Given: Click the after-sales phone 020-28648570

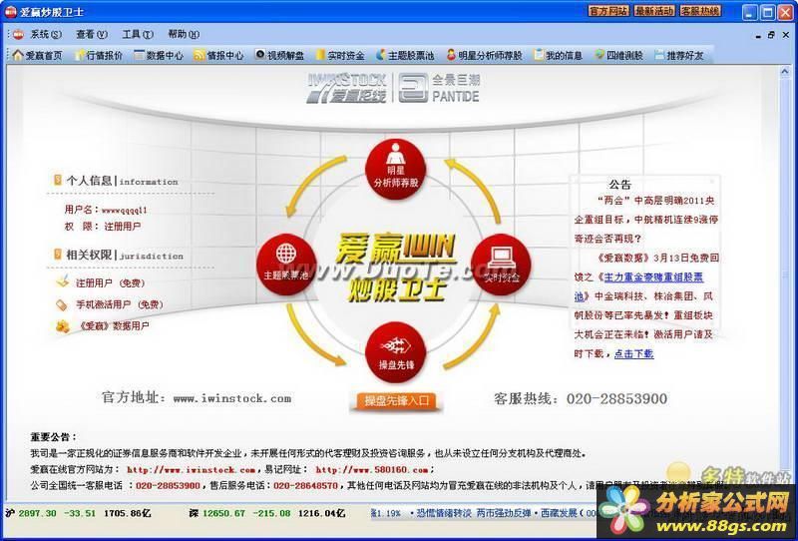Looking at the screenshot, I should tap(306, 486).
